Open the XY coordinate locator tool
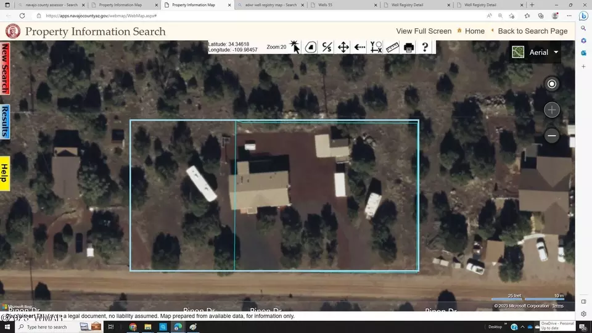Image resolution: width=592 pixels, height=333 pixels. click(376, 47)
